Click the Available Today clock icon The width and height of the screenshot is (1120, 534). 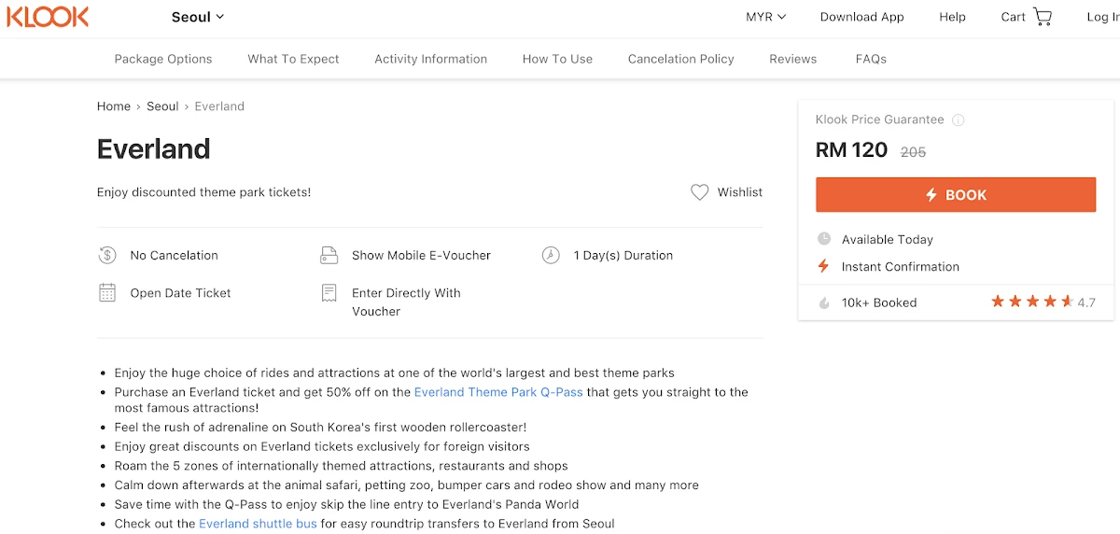click(x=823, y=239)
